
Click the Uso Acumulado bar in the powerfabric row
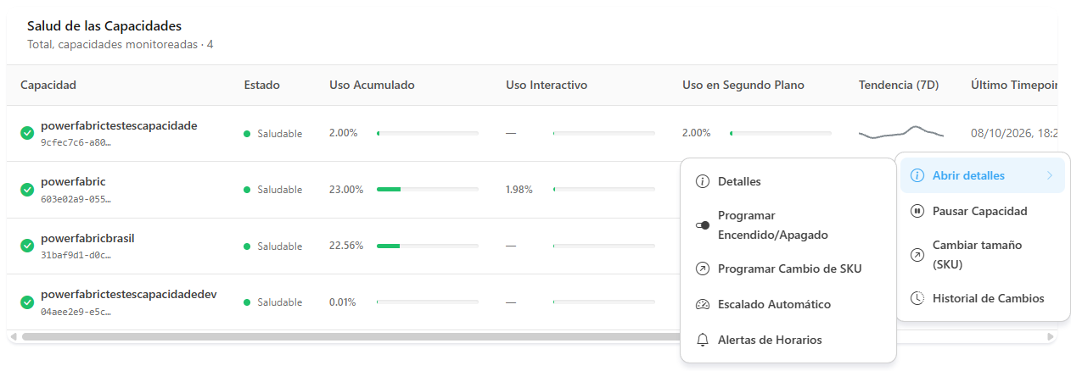(x=428, y=190)
